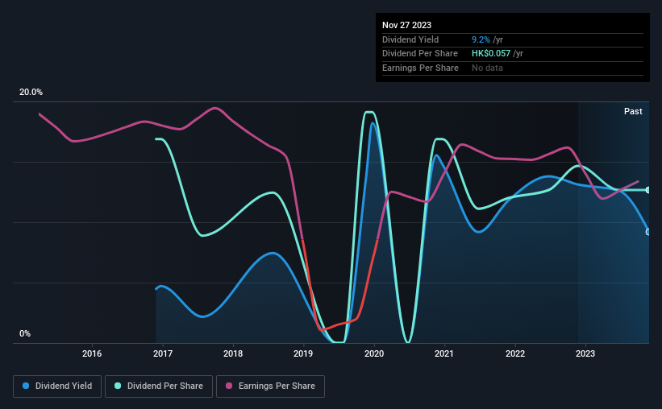The width and height of the screenshot is (662, 409).
Task: Click the 2018 x-axis label
Action: (x=233, y=353)
